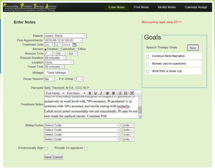Image resolution: width=215 pixels, height=168 pixels.
Task: Open the session hour dropdown
Action: 48,53
